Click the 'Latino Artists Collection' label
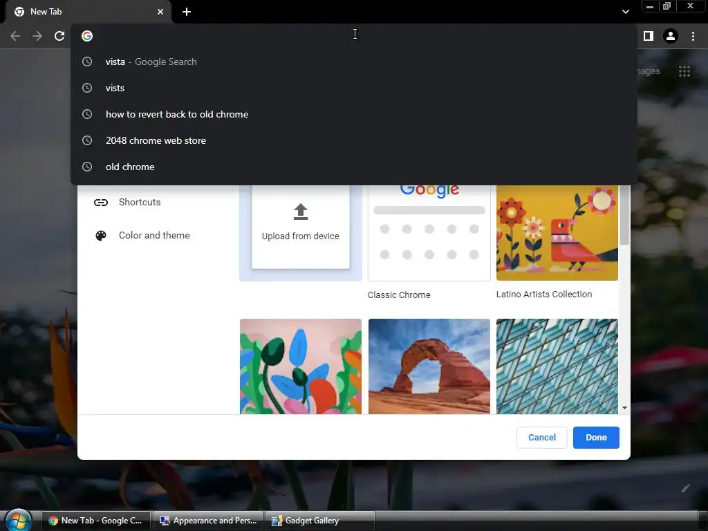 click(x=544, y=295)
